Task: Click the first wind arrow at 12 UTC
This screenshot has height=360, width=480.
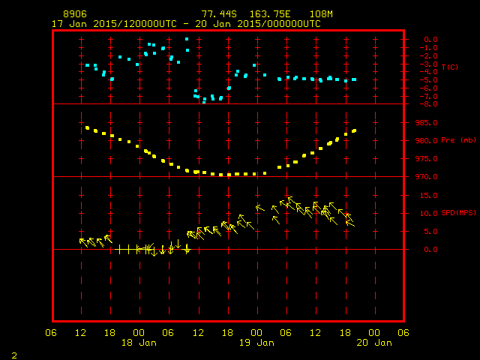Action: 83,242
